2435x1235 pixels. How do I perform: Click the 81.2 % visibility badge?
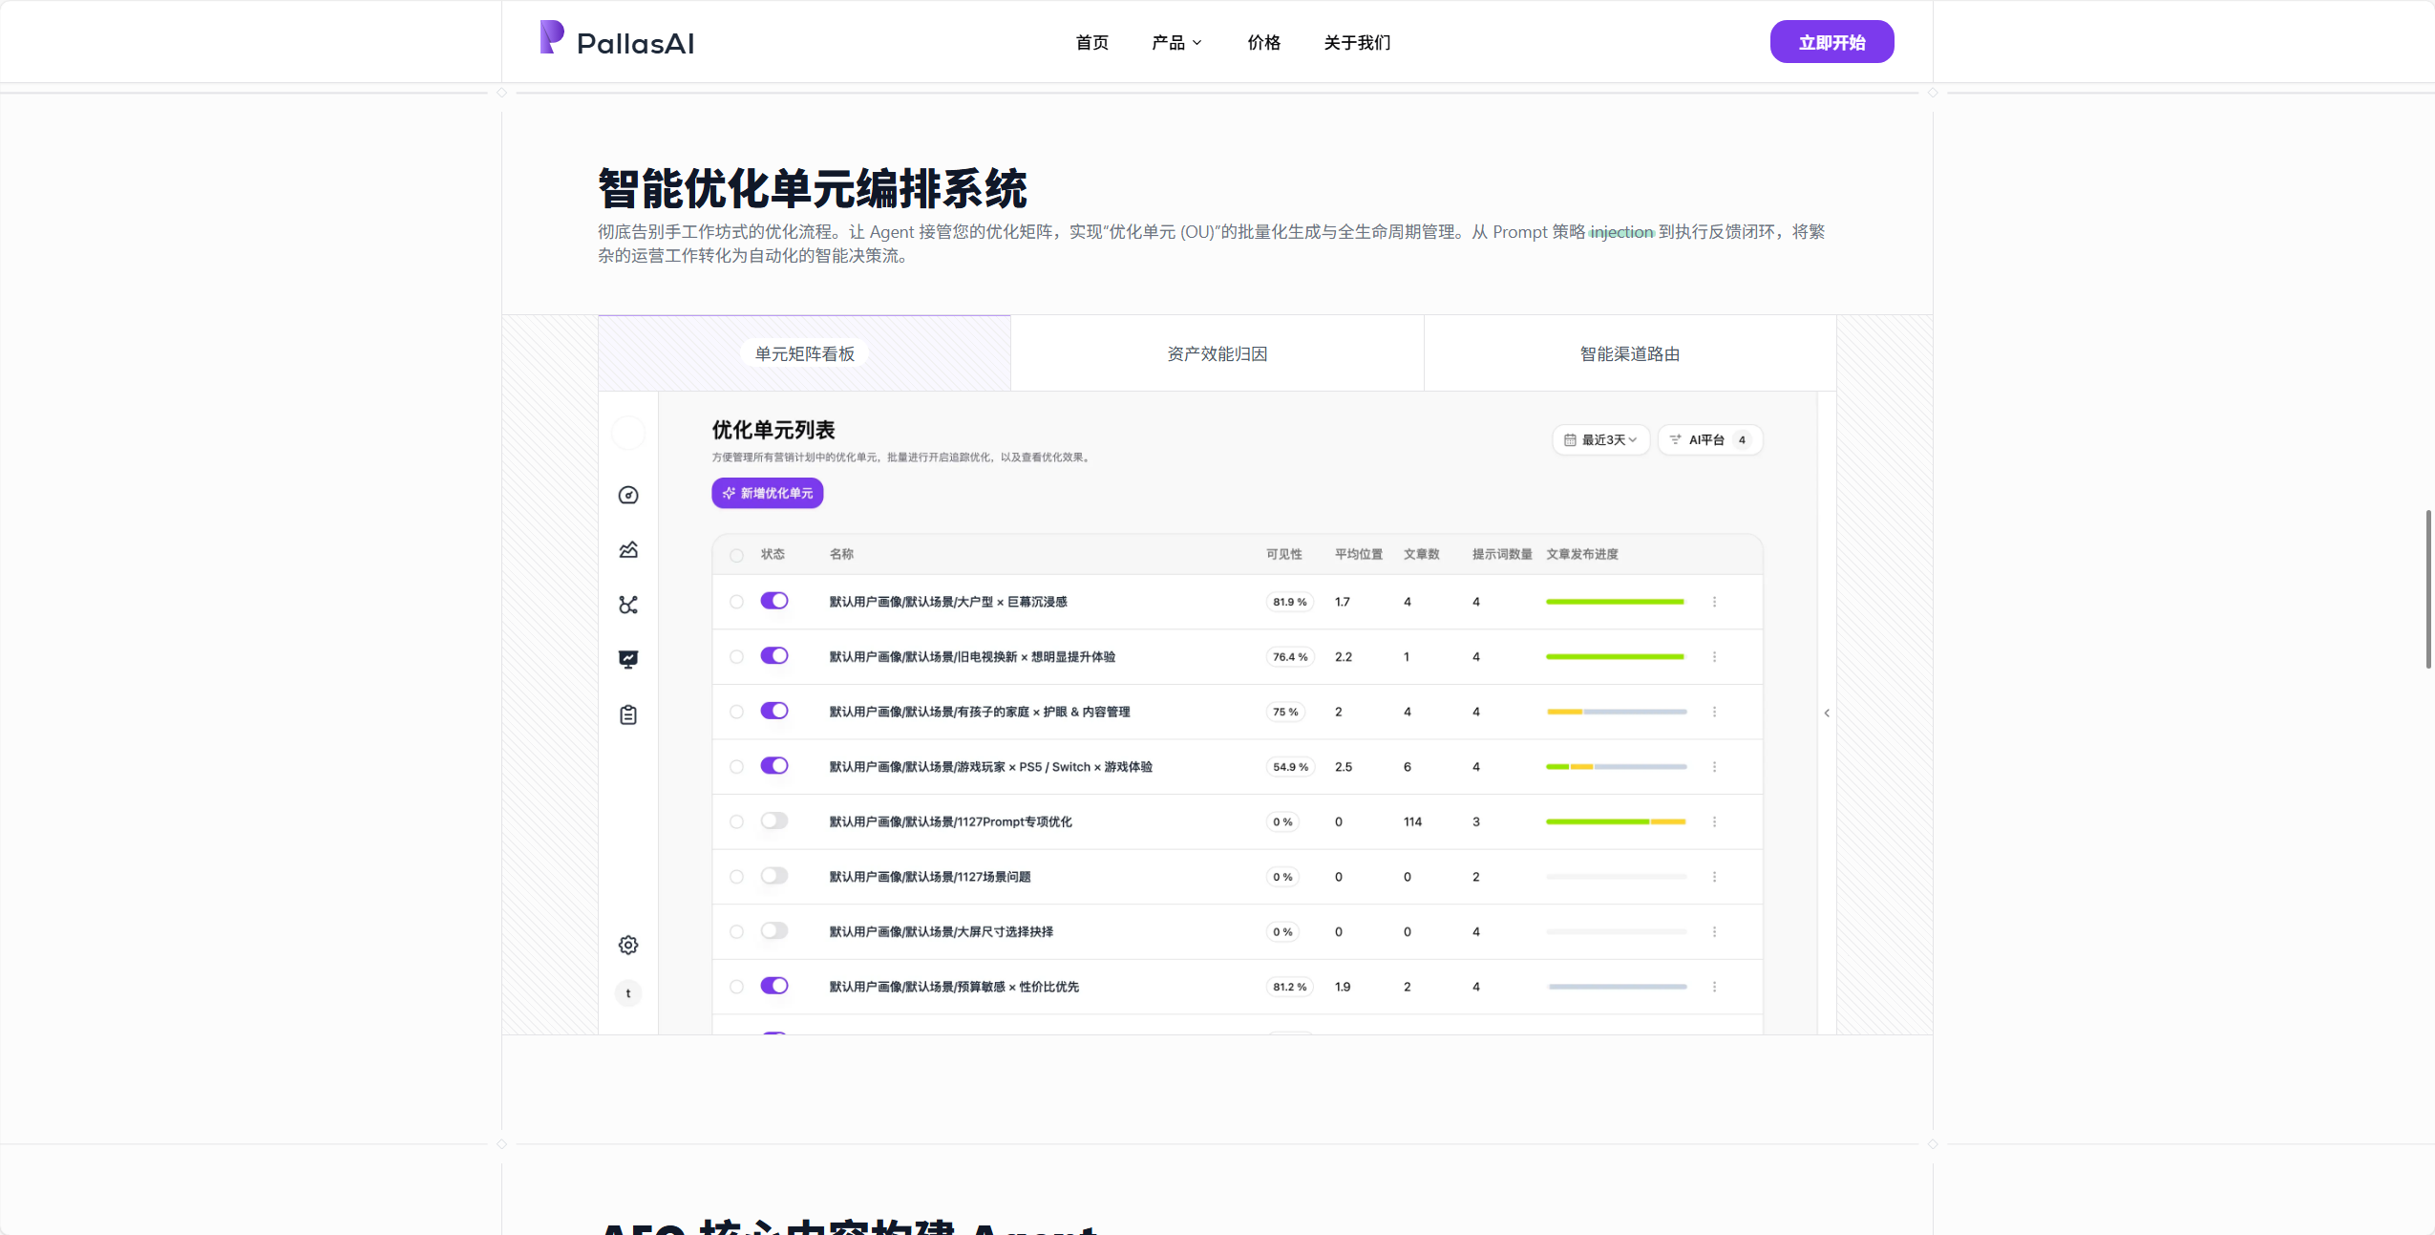[x=1289, y=987]
